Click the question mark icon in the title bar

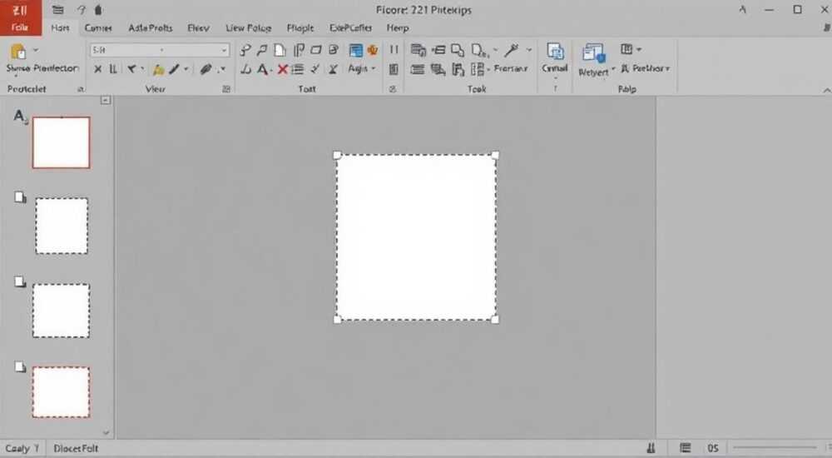[x=82, y=9]
